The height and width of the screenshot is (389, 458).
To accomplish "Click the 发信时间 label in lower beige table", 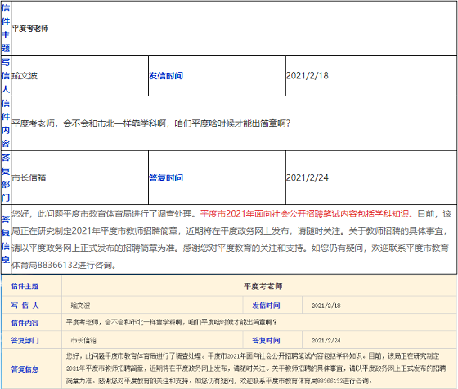I will pyautogui.click(x=266, y=306).
